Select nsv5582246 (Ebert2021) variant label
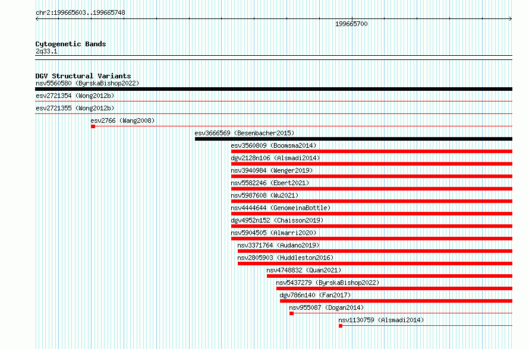 point(270,183)
